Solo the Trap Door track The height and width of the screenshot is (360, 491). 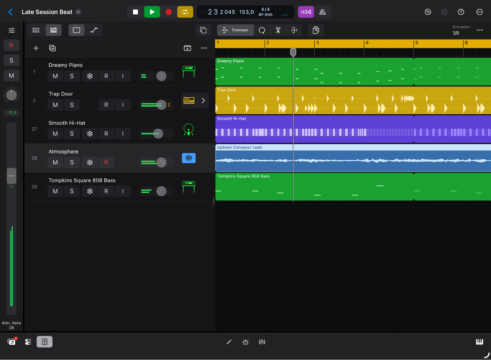72,105
